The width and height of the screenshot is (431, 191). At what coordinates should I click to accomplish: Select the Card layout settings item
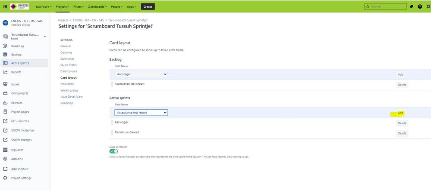(x=69, y=78)
